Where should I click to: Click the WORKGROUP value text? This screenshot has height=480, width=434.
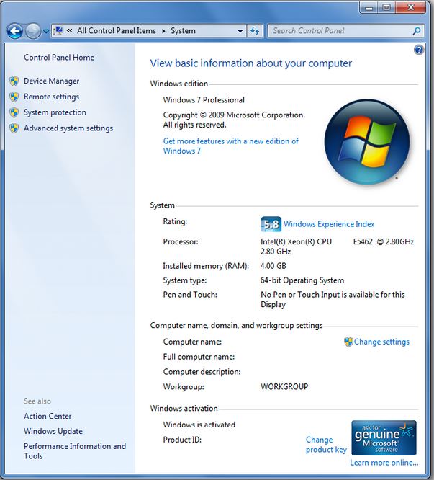coord(284,386)
